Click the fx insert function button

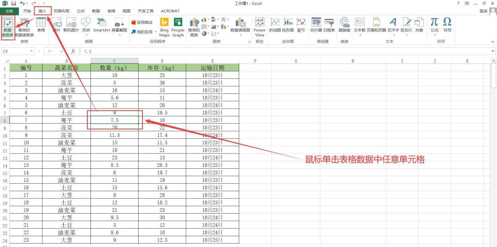pos(73,51)
